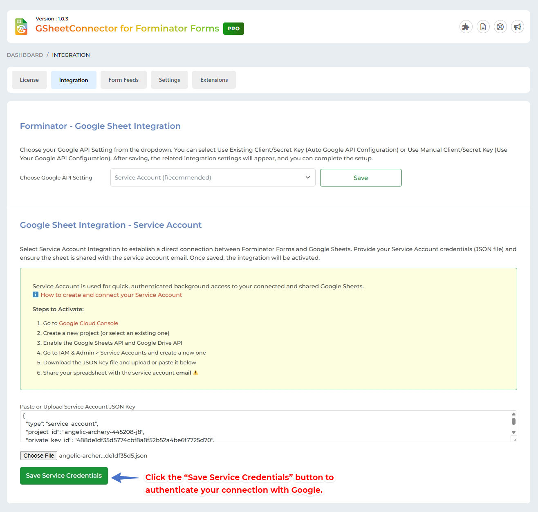Open the plugins puzzle piece icon
Image resolution: width=538 pixels, height=512 pixels.
coord(466,26)
